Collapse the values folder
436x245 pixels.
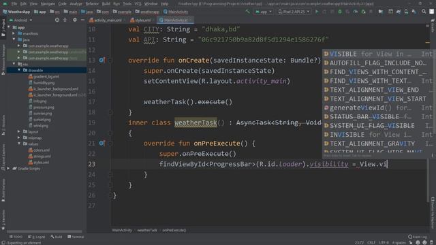pyautogui.click(x=19, y=144)
